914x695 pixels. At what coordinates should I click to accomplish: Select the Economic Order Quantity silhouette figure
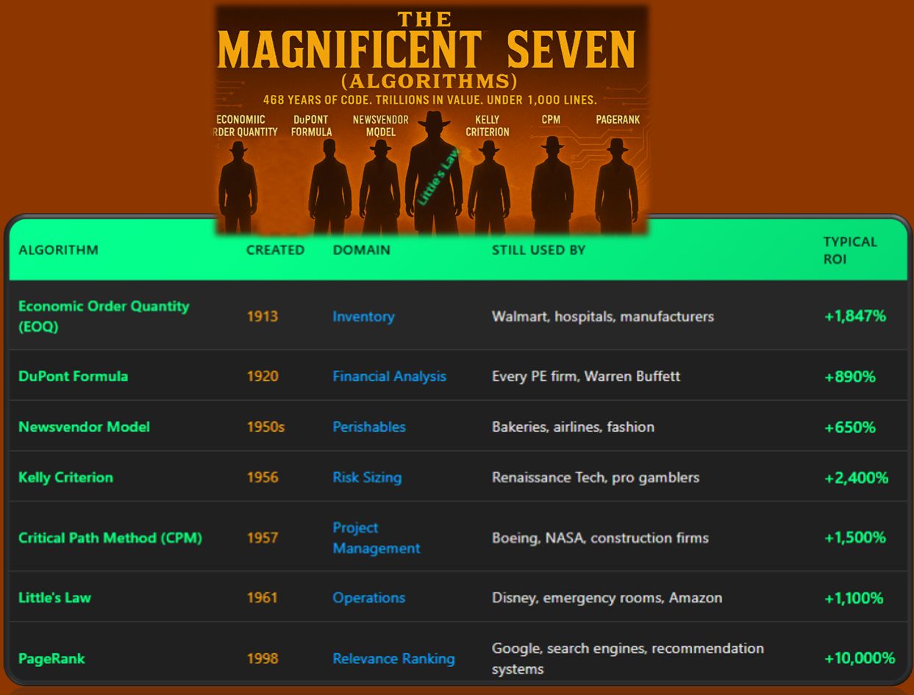pos(239,184)
